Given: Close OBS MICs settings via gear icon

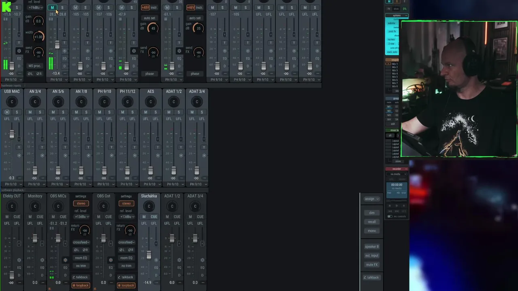Looking at the screenshot, I should click(65, 260).
